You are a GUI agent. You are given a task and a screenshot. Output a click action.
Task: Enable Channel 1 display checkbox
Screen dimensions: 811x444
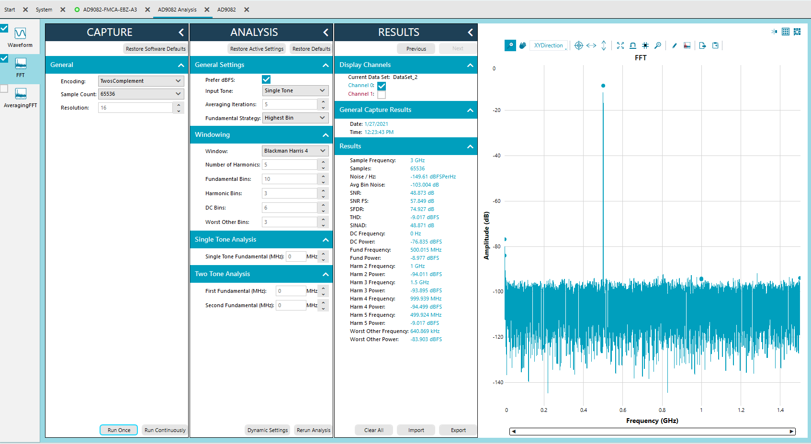(382, 94)
